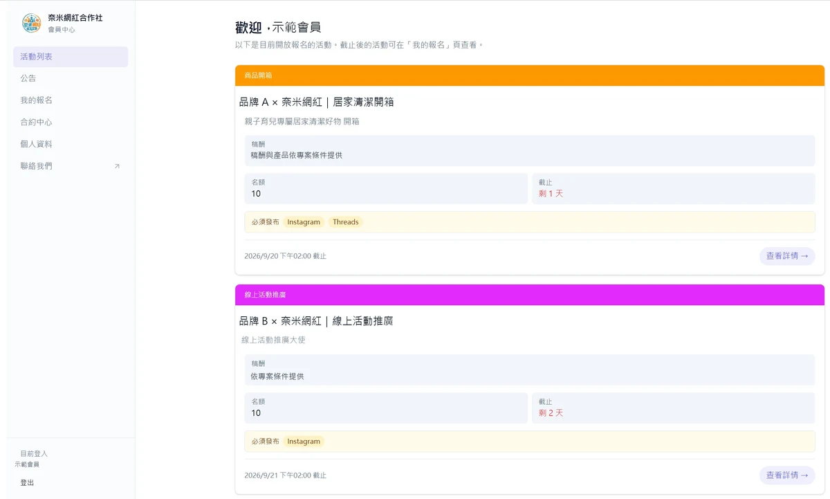Click 線上活動推廣大使 description
The image size is (830, 499).
pyautogui.click(x=273, y=340)
